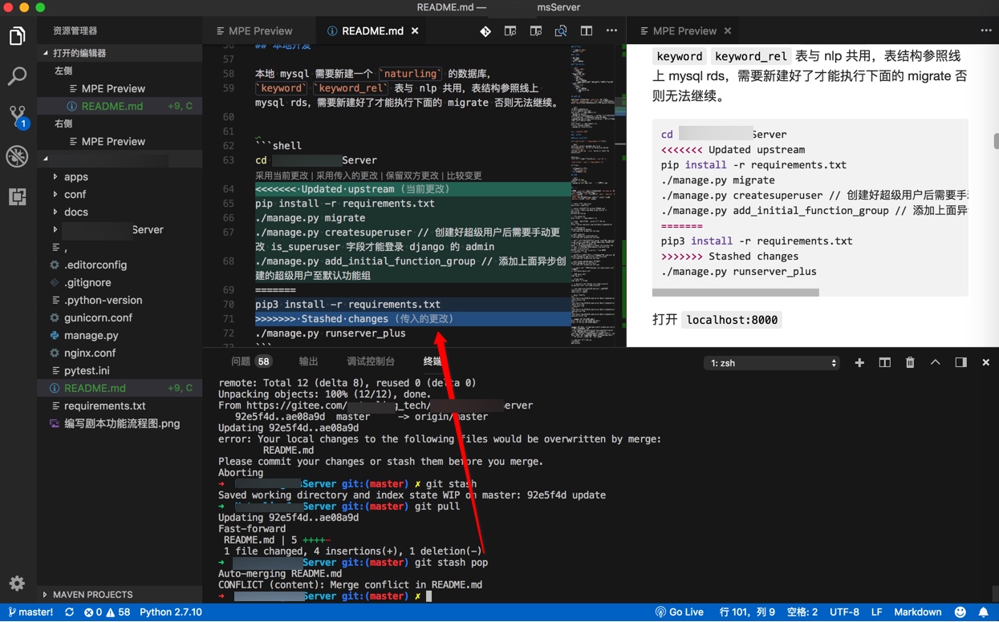
Task: Click the sync changes icon in status bar
Action: [x=69, y=612]
